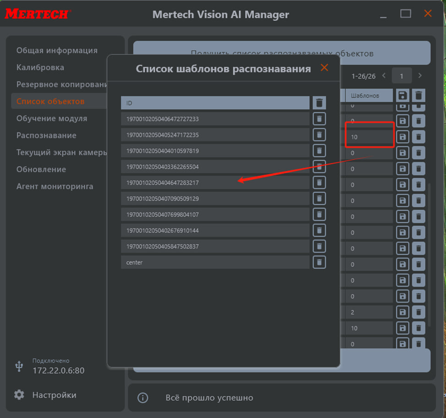Click the objects table vertical scrollbar
Screen dimensions: 446x418
click(x=429, y=252)
